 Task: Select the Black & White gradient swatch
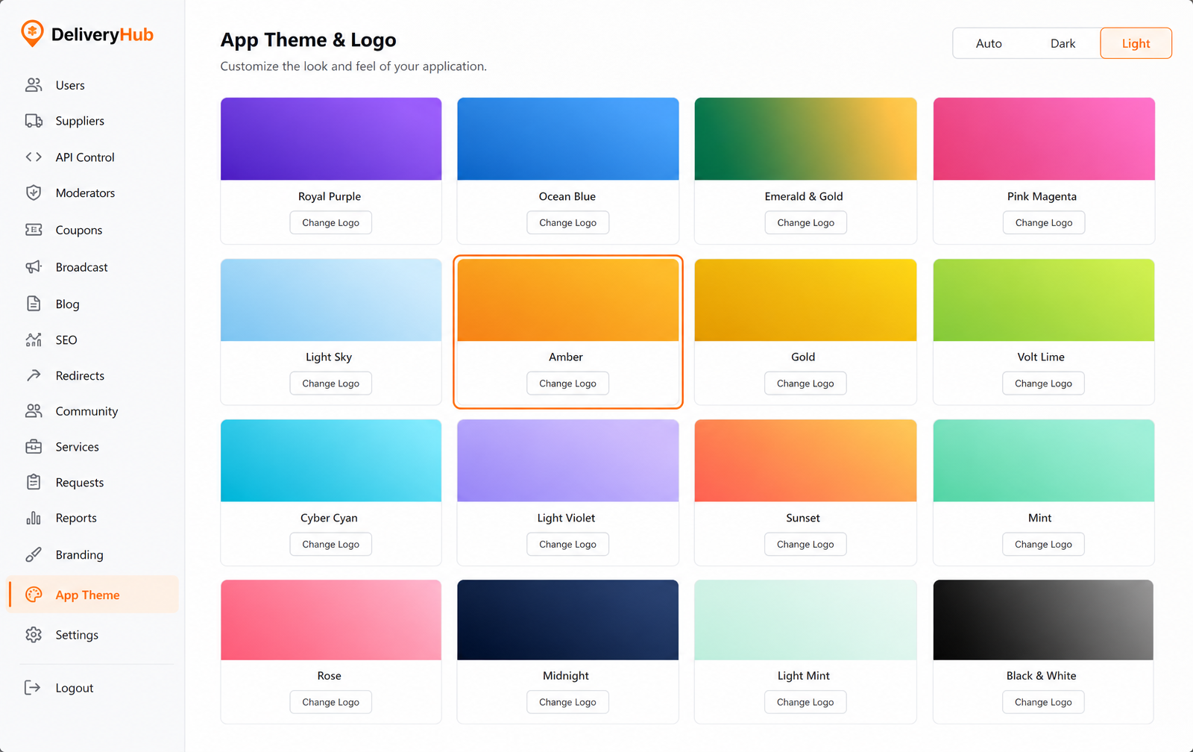1043,620
